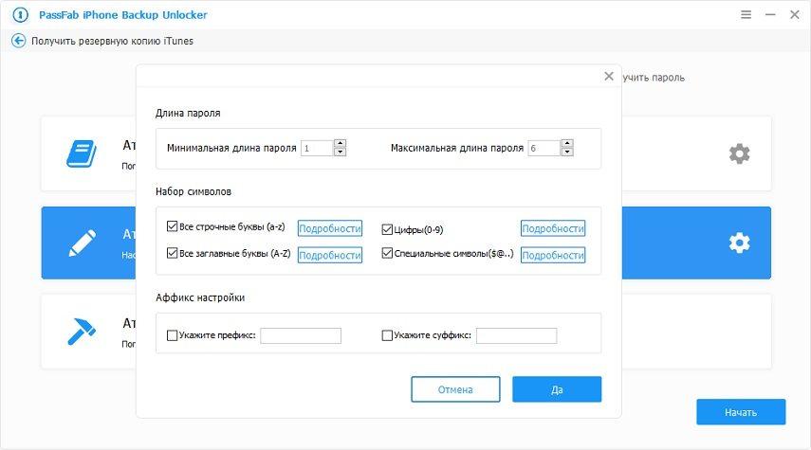Confirm with the Да button

[x=557, y=389]
